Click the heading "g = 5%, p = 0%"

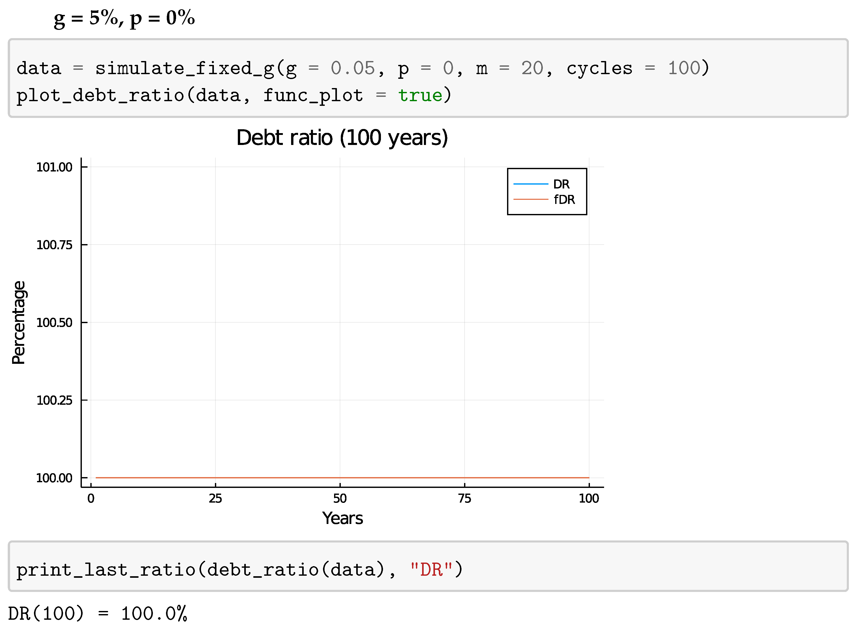[x=124, y=18]
